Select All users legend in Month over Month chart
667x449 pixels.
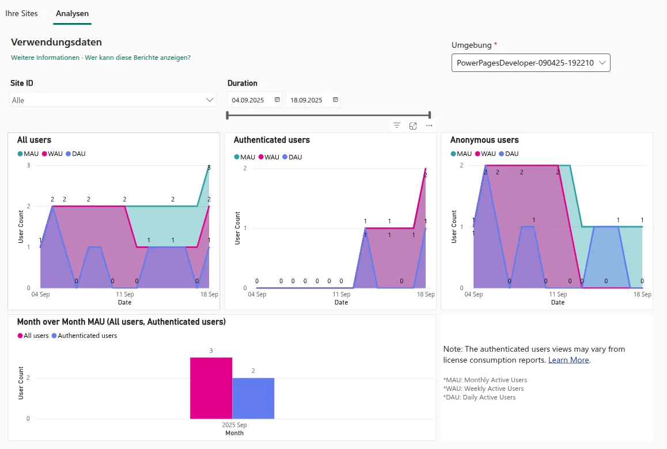tap(33, 336)
